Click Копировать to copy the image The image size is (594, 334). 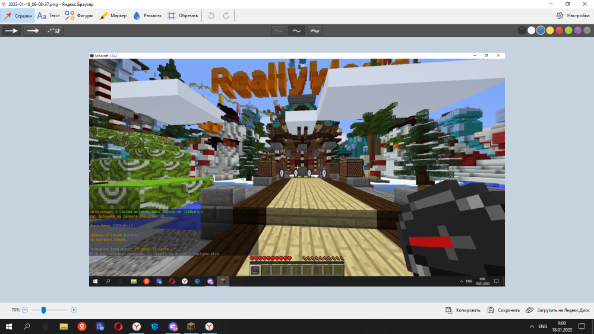[x=463, y=310]
